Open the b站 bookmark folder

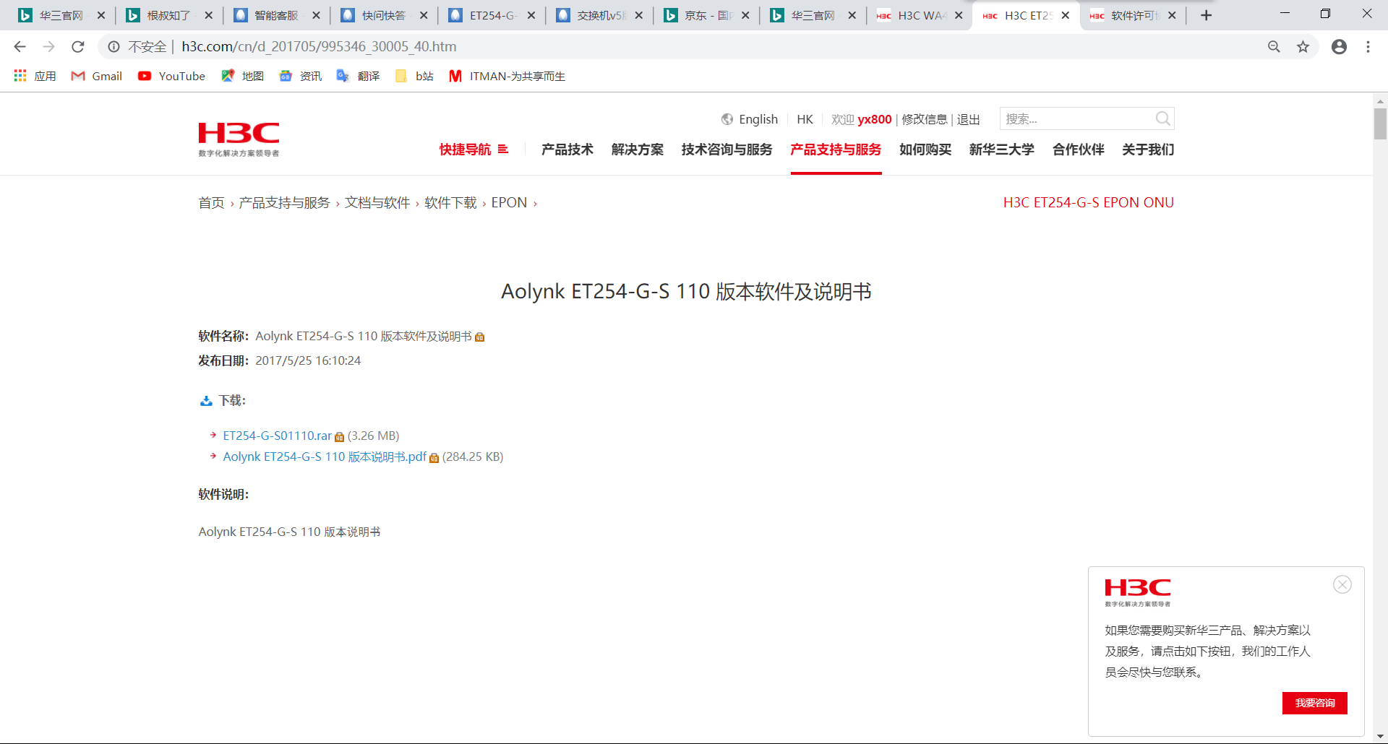tap(414, 76)
